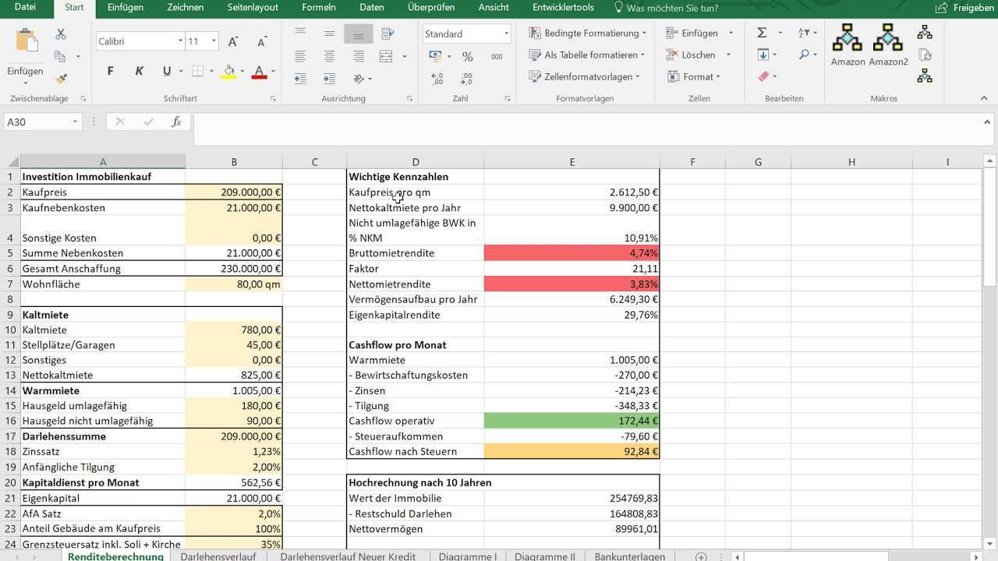
Task: Open the Darlehensverlauf sheet tab
Action: click(x=218, y=556)
